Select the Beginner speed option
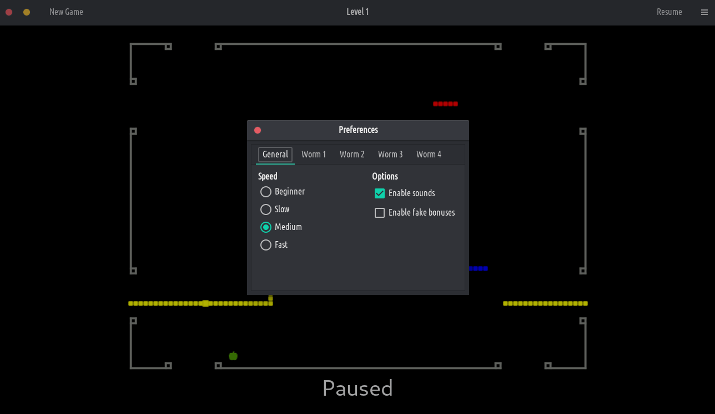The image size is (715, 414). coord(266,192)
